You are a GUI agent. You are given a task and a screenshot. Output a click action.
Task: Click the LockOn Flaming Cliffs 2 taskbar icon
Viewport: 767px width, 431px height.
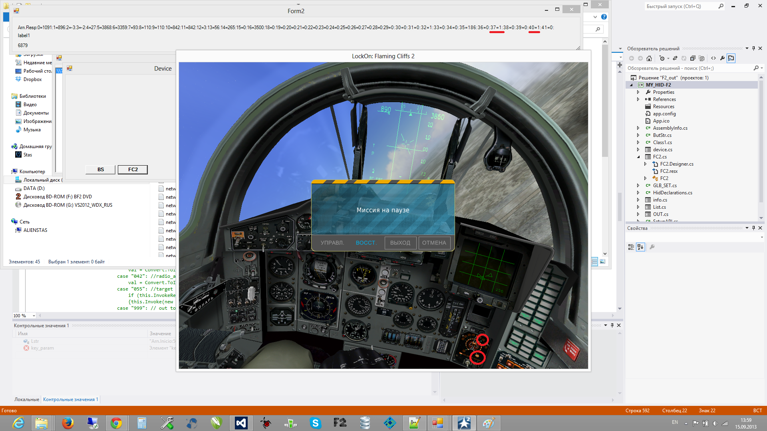[464, 423]
